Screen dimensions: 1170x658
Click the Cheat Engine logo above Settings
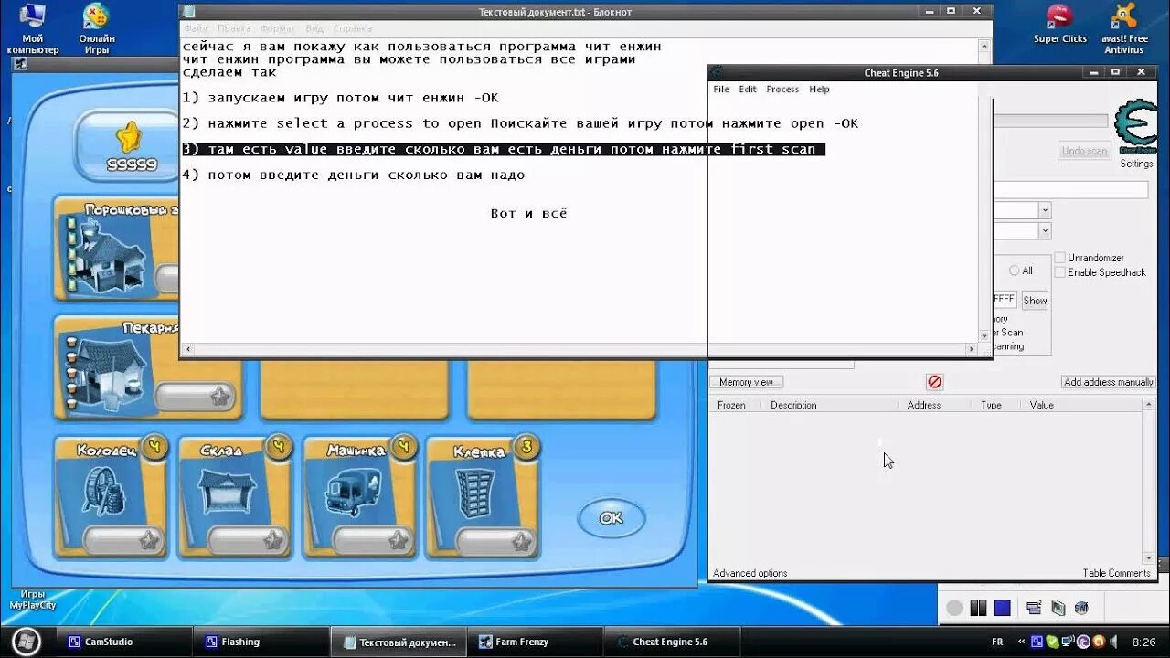(1136, 127)
